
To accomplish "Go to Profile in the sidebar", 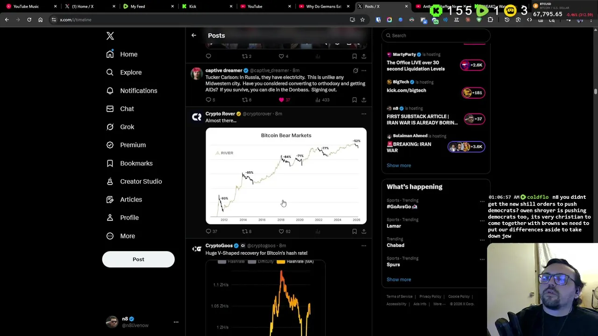I will pyautogui.click(x=122, y=217).
